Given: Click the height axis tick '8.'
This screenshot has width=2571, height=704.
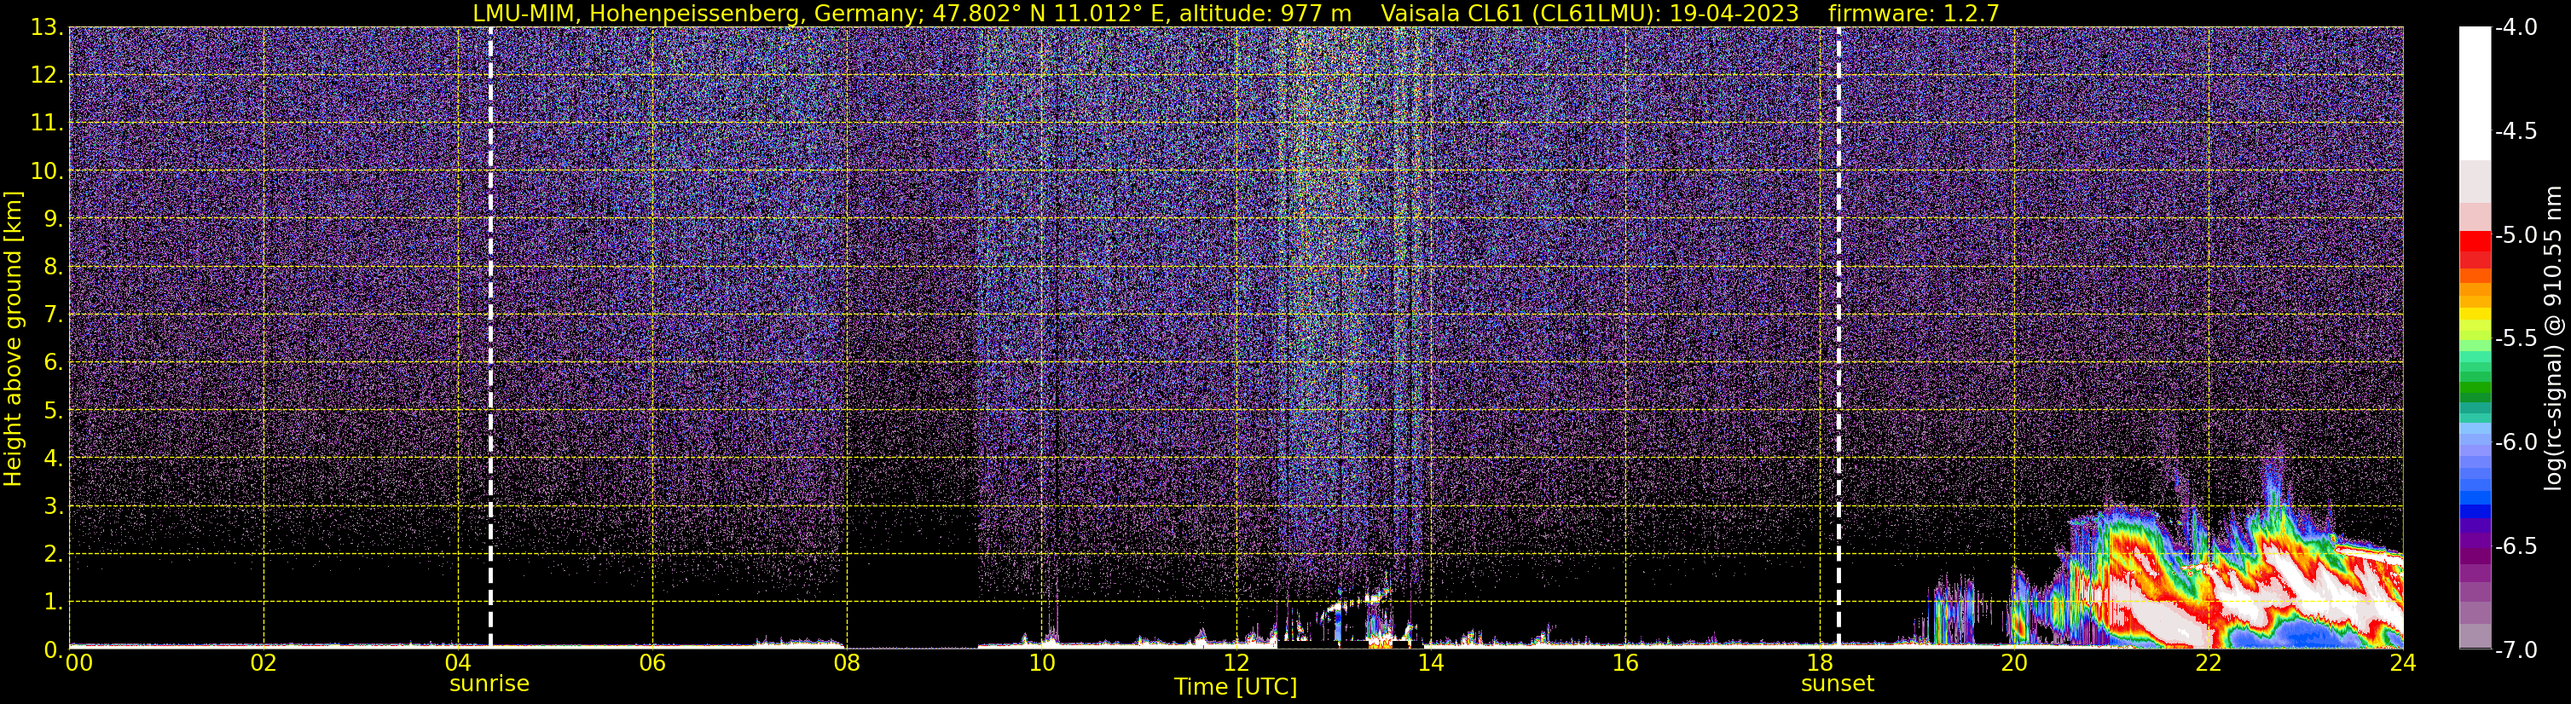Looking at the screenshot, I should pos(53,268).
